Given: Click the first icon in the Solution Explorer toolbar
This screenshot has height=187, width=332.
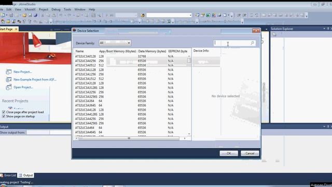Looking at the screenshot, I should (x=274, y=34).
